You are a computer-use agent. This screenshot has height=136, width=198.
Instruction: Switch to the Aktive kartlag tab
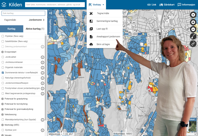point(35,29)
